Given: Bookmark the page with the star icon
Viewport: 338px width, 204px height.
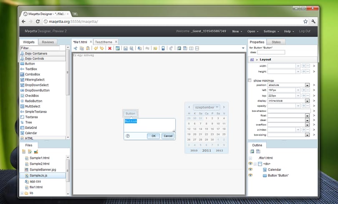Looking at the screenshot, I should pos(305,21).
